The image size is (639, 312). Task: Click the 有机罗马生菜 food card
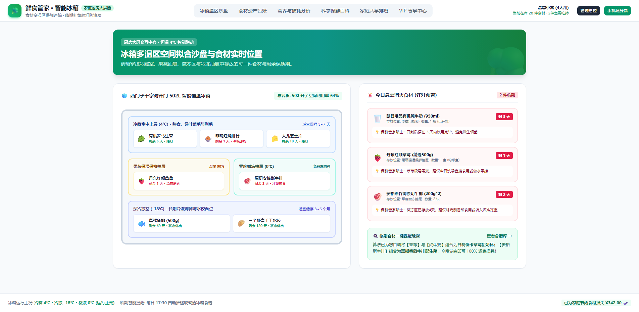coord(165,139)
